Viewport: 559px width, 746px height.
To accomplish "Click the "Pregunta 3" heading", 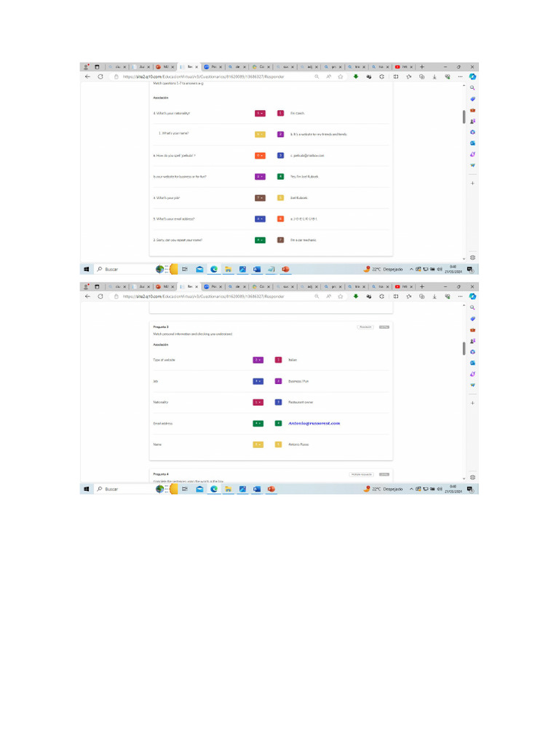I will point(161,327).
